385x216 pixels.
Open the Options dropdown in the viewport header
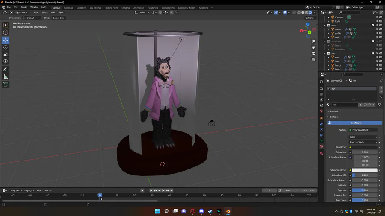click(x=311, y=18)
